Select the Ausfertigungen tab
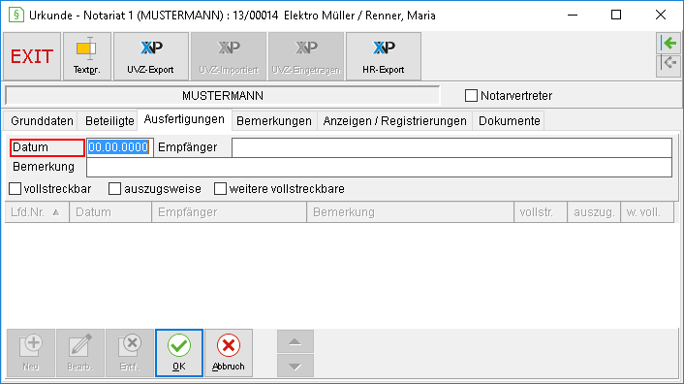Image resolution: width=684 pixels, height=384 pixels. [184, 119]
